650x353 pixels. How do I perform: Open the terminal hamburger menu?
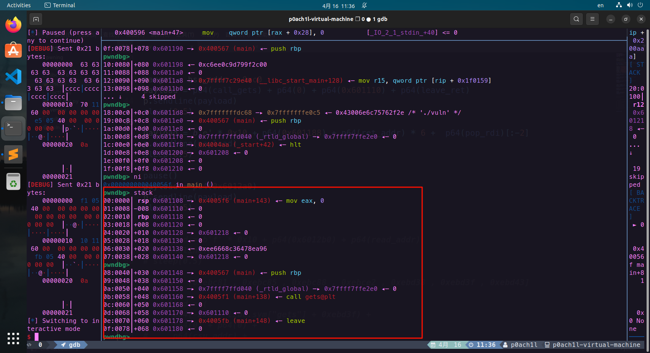(x=592, y=19)
